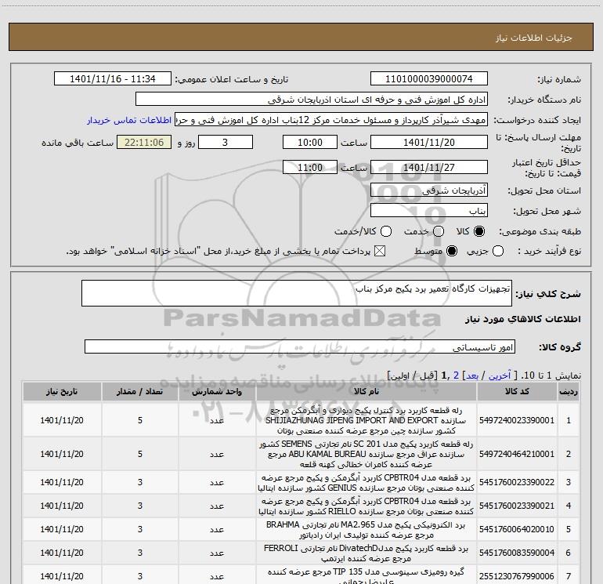Click the ردیف column header
The image size is (603, 584).
click(569, 391)
